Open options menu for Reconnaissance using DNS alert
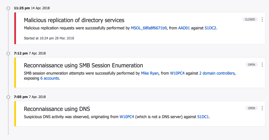The image size is (269, 140). [x=262, y=108]
